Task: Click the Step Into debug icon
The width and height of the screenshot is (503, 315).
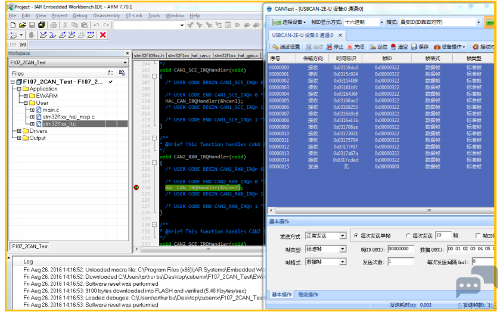Action: point(53,35)
